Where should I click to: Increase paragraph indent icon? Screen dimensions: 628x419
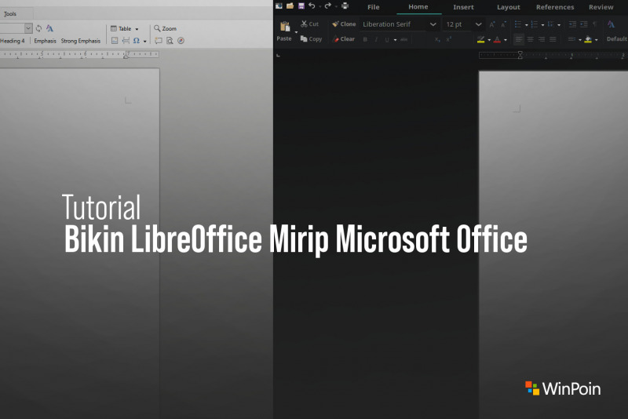point(572,24)
